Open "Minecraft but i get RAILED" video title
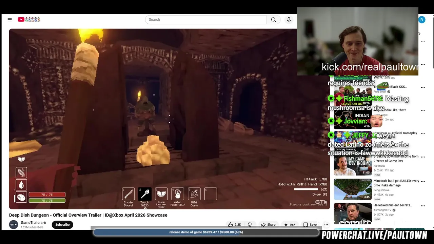434x244 pixels. coord(396,183)
